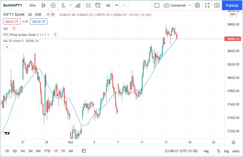Click the blue Publish button
Viewport: 243px width, 157px height.
(x=232, y=5)
